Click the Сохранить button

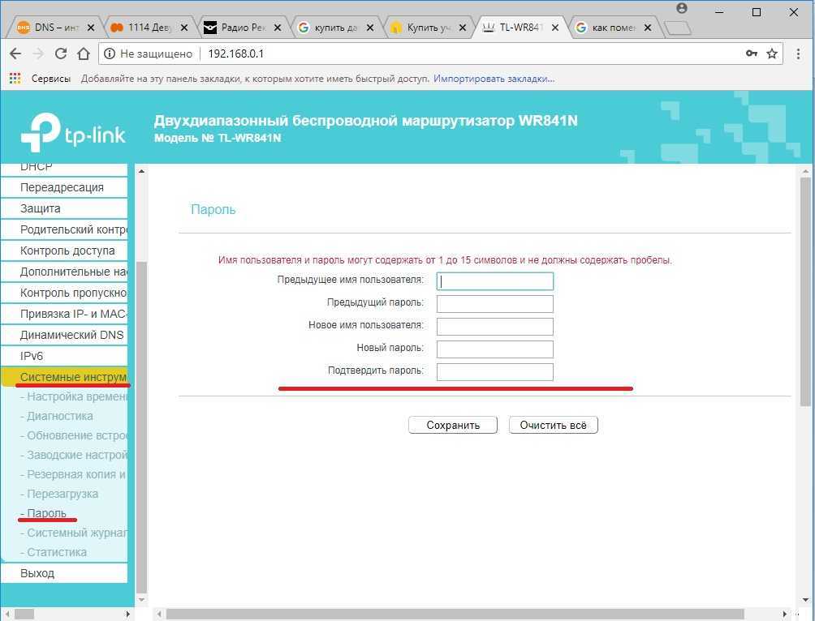pos(453,426)
